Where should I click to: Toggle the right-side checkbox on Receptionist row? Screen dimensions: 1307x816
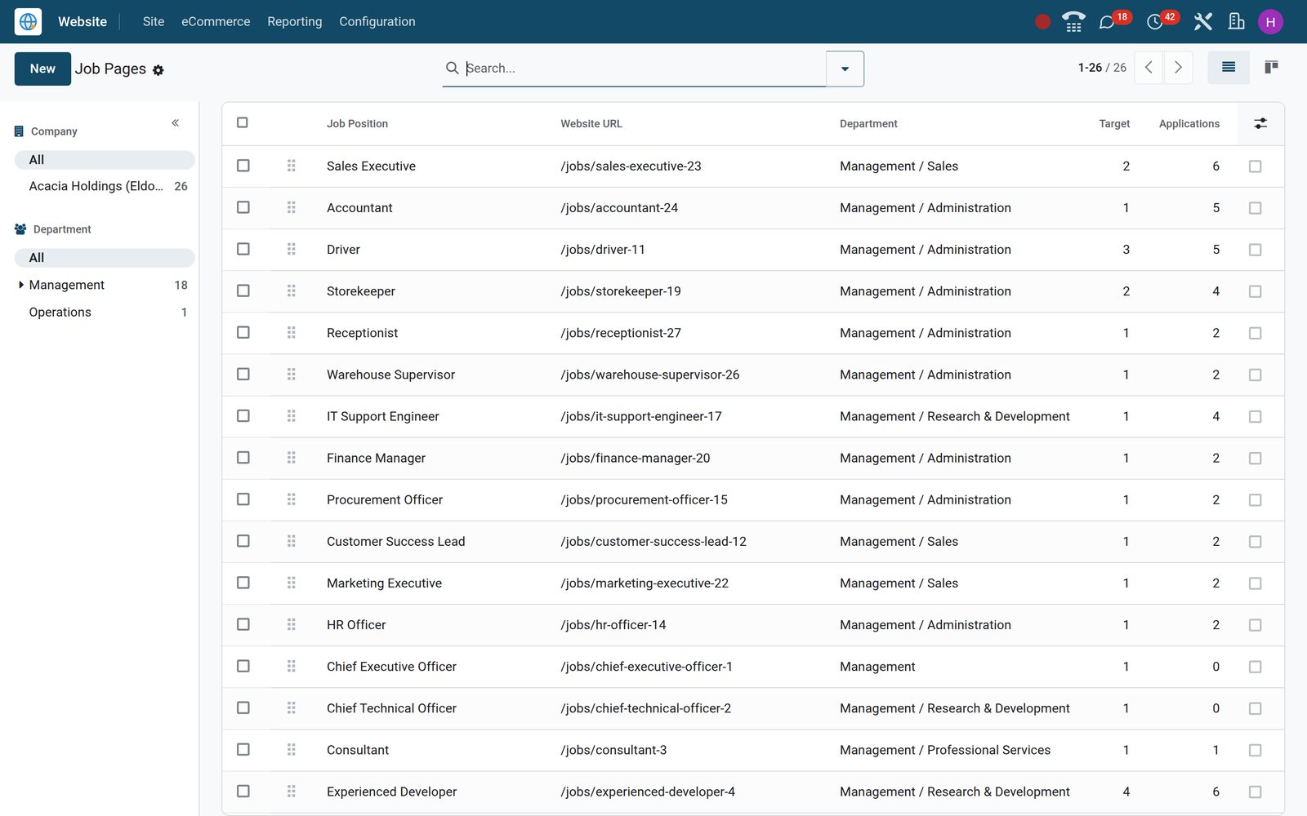(x=1256, y=333)
